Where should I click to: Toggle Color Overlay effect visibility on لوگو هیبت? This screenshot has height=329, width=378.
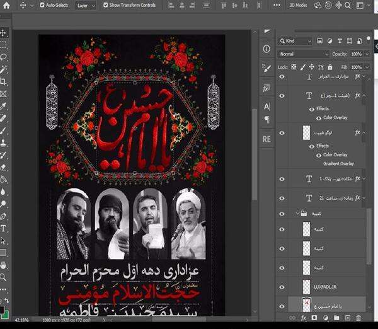tap(319, 155)
